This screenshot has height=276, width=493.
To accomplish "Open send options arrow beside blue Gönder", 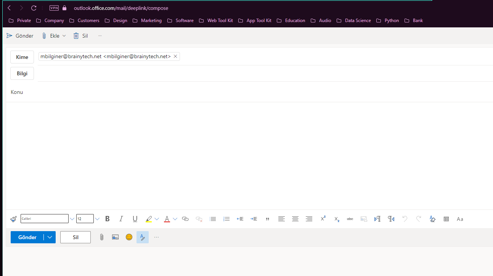I will pyautogui.click(x=50, y=237).
